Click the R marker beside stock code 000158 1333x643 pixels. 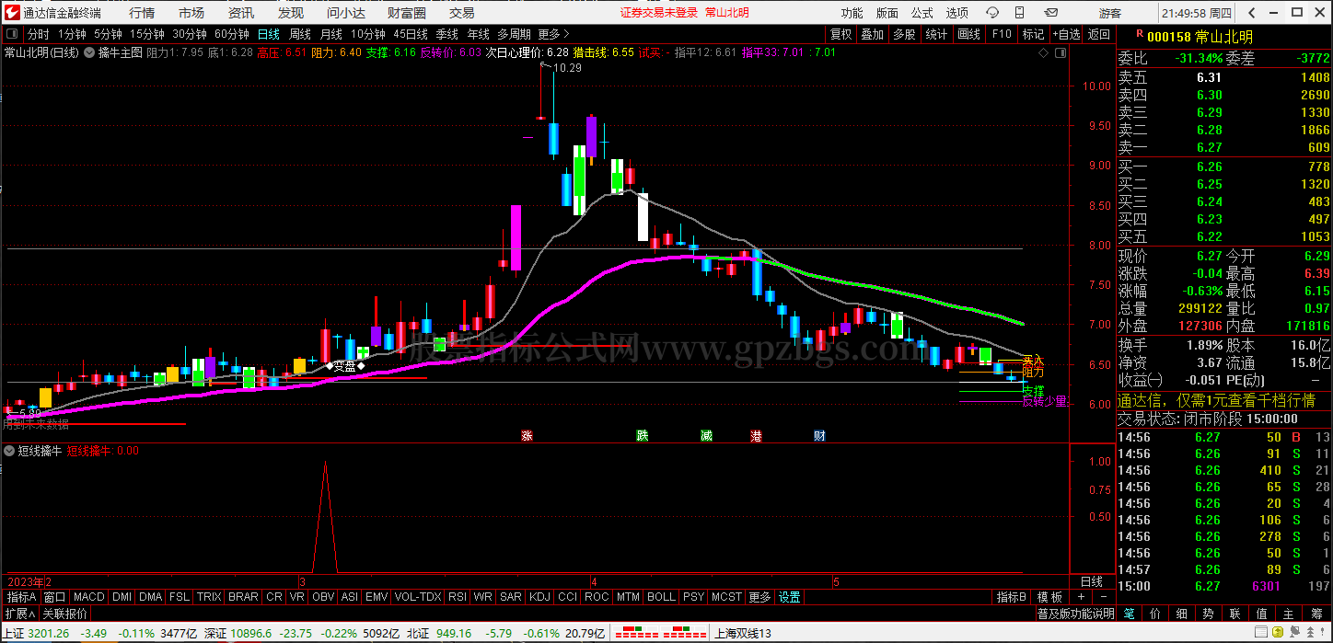[x=1140, y=34]
